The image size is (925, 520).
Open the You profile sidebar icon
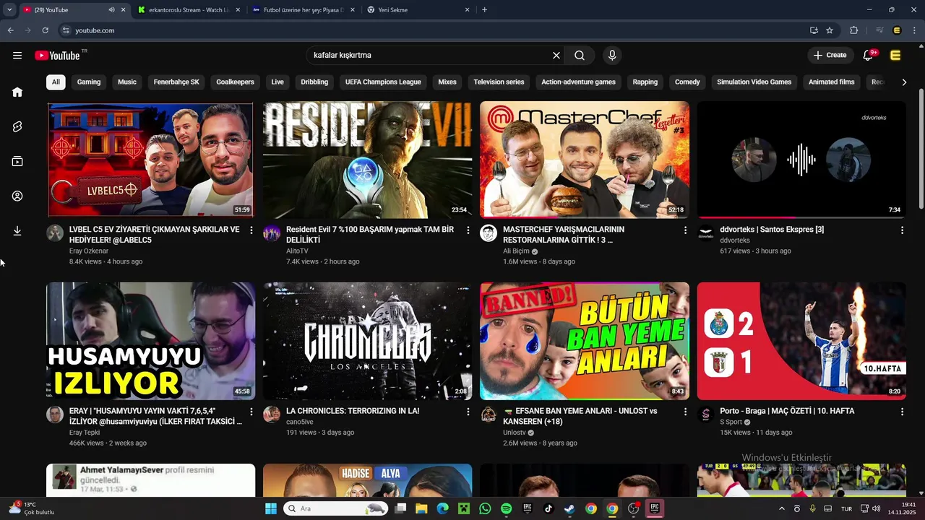(x=17, y=196)
